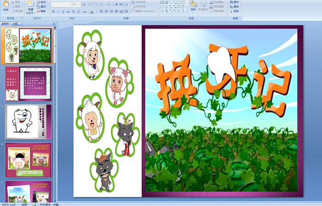
Task: Open the Font dialog launcher
Action: click(x=96, y=18)
